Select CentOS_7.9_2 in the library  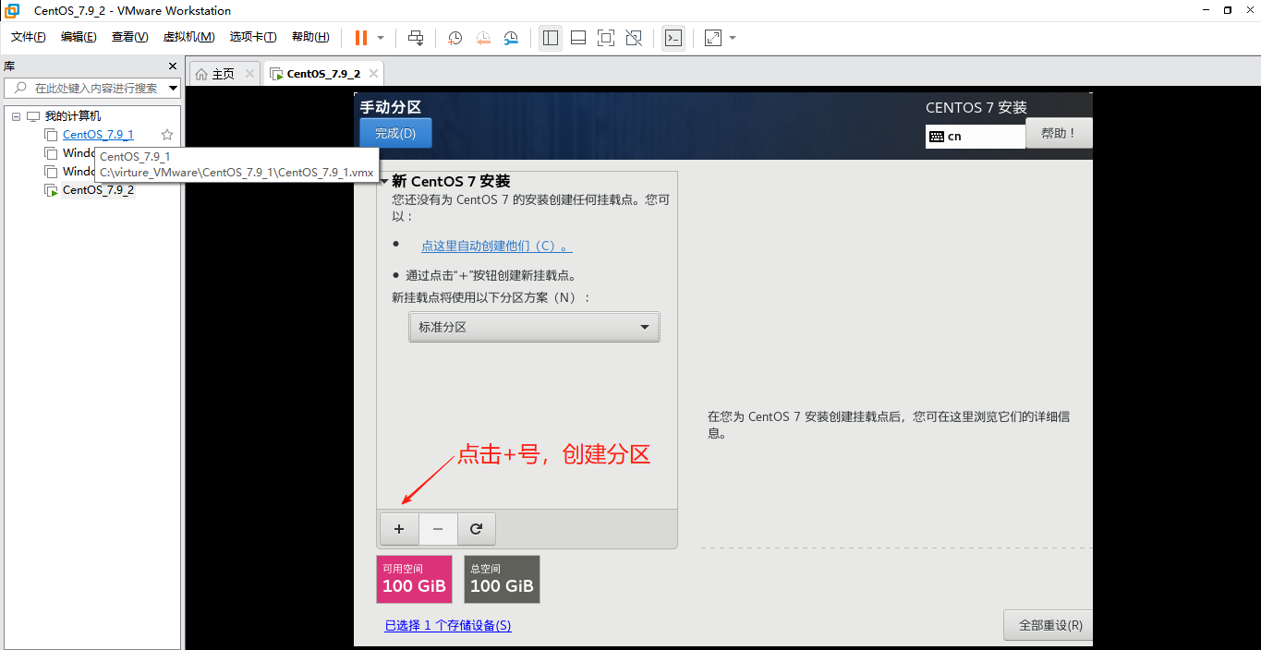click(x=98, y=190)
